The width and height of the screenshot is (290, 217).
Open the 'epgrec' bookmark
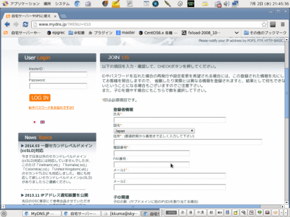56,33
